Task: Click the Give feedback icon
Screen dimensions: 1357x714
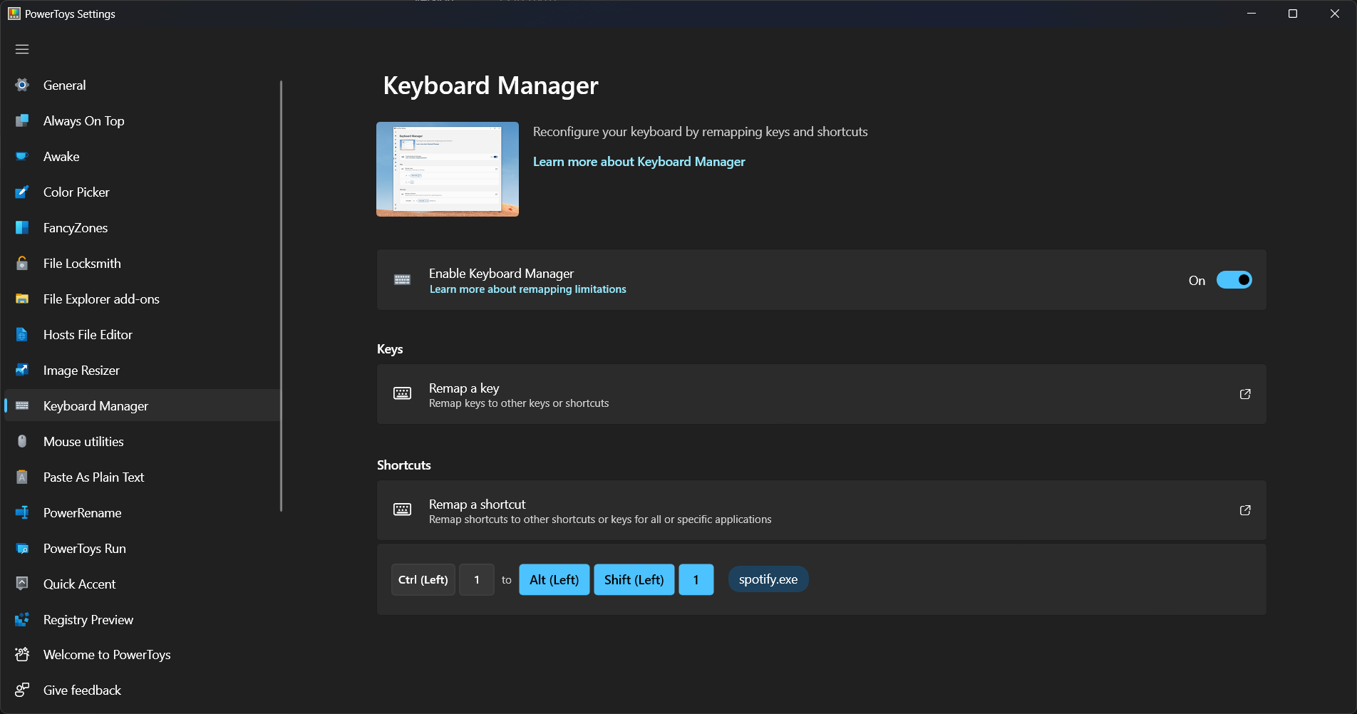Action: tap(22, 690)
